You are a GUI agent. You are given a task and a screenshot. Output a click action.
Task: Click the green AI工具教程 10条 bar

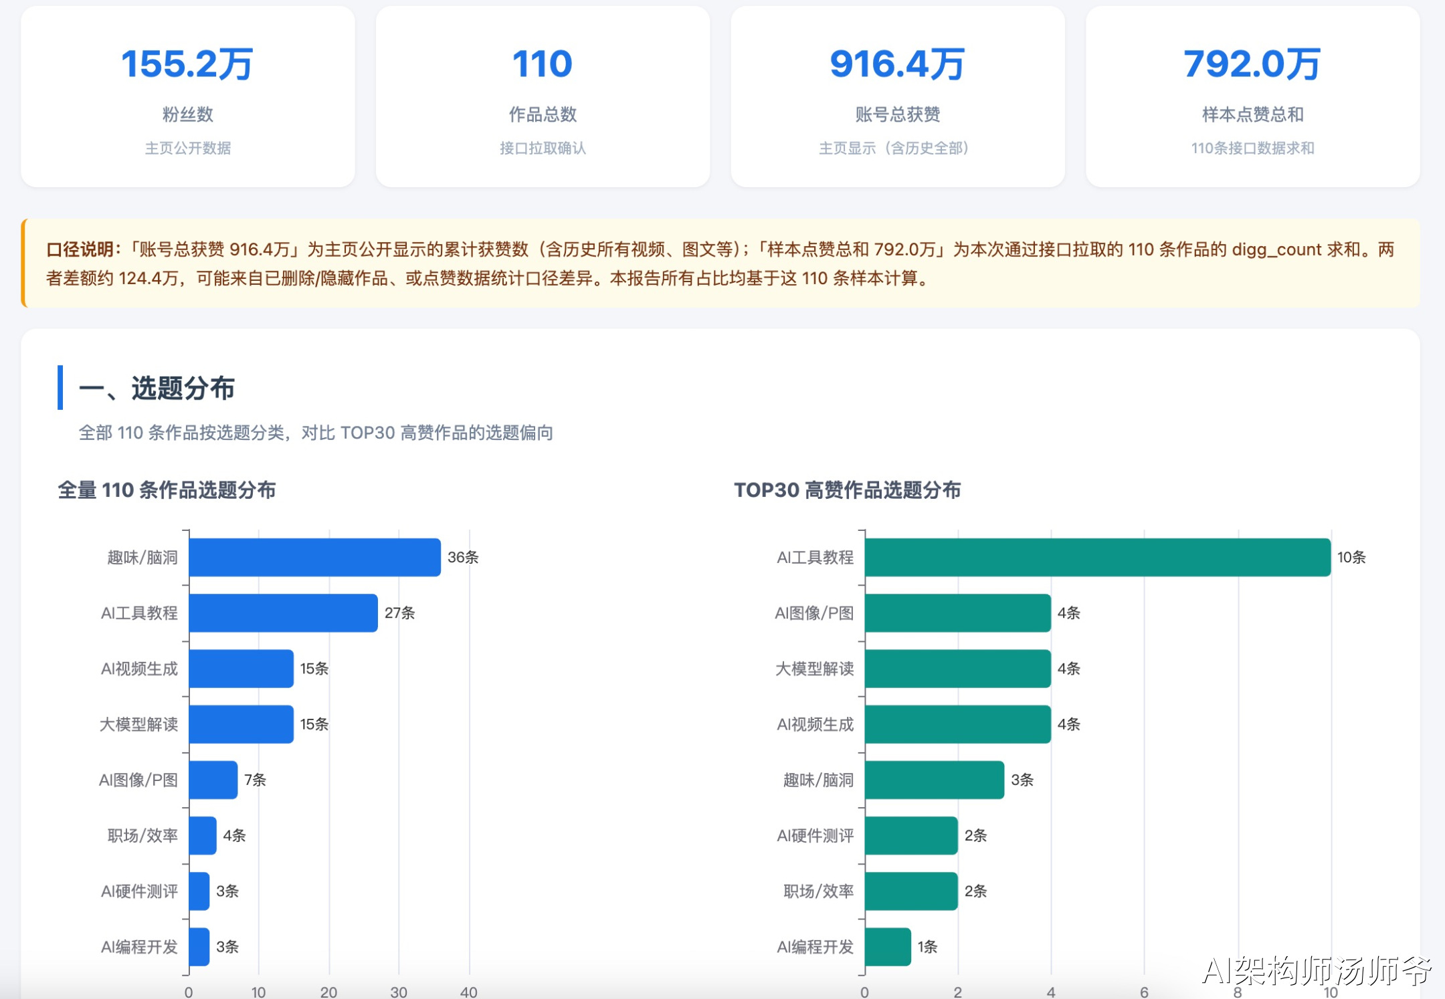[x=1098, y=557]
